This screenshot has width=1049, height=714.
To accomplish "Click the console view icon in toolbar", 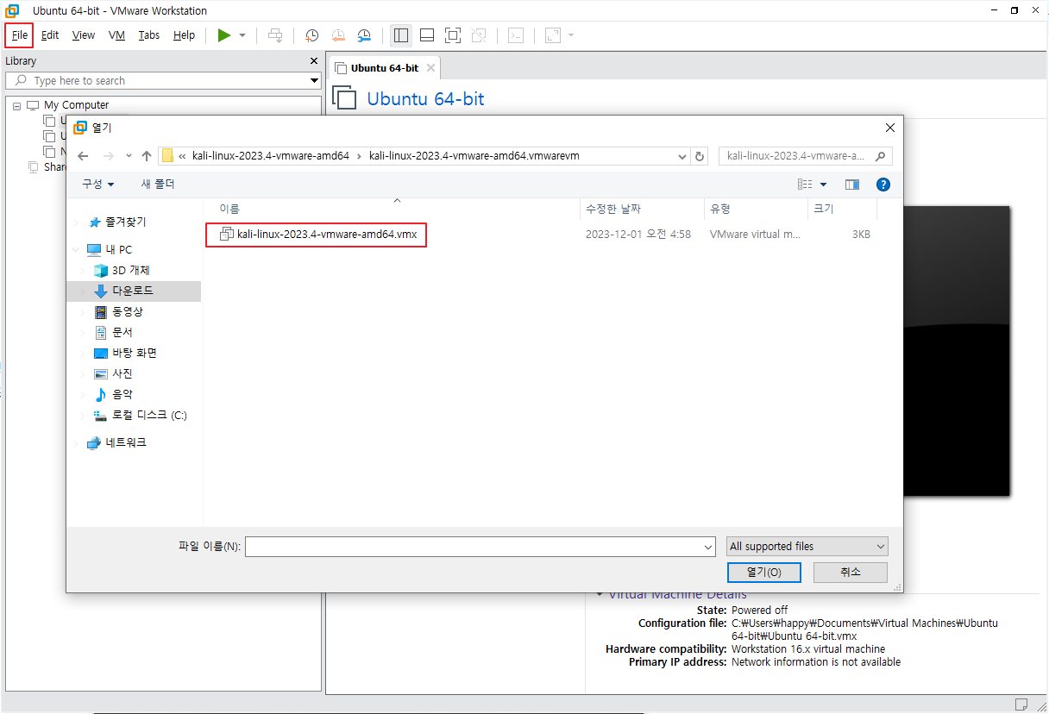I will tap(515, 35).
